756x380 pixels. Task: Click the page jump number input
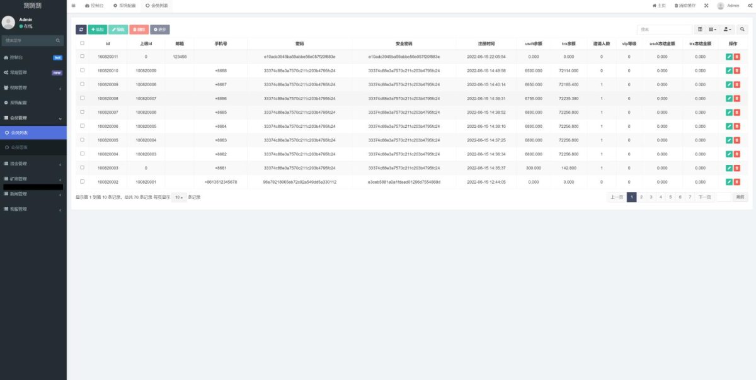(724, 197)
